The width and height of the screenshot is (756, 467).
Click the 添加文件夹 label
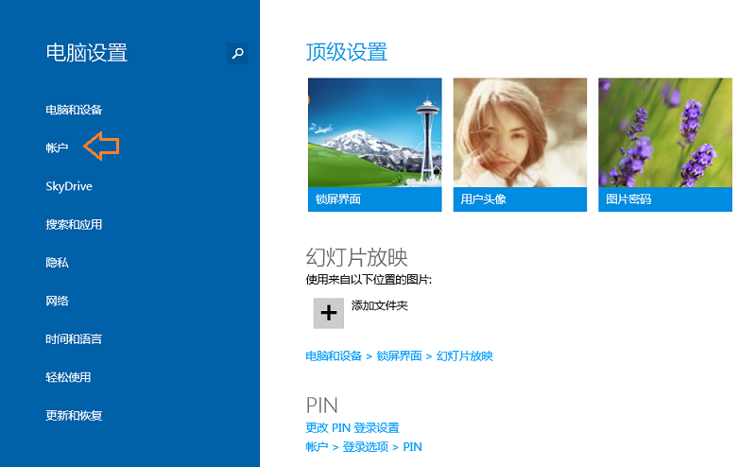pos(380,305)
